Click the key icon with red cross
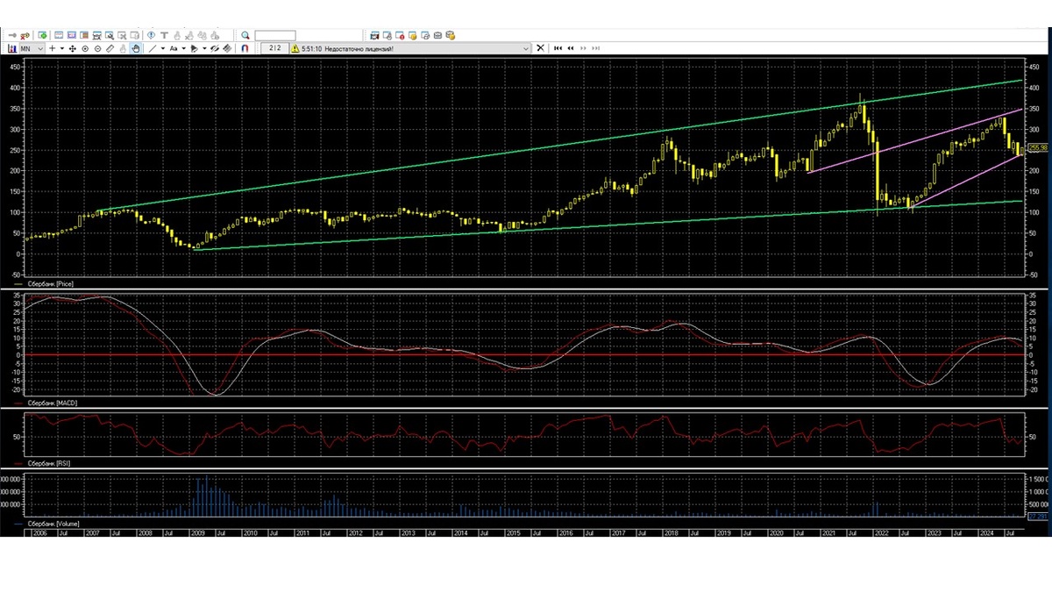 [25, 35]
